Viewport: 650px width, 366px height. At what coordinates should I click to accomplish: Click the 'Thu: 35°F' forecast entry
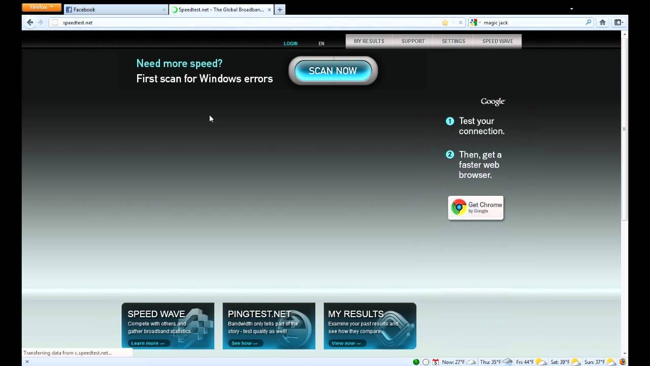(x=491, y=362)
